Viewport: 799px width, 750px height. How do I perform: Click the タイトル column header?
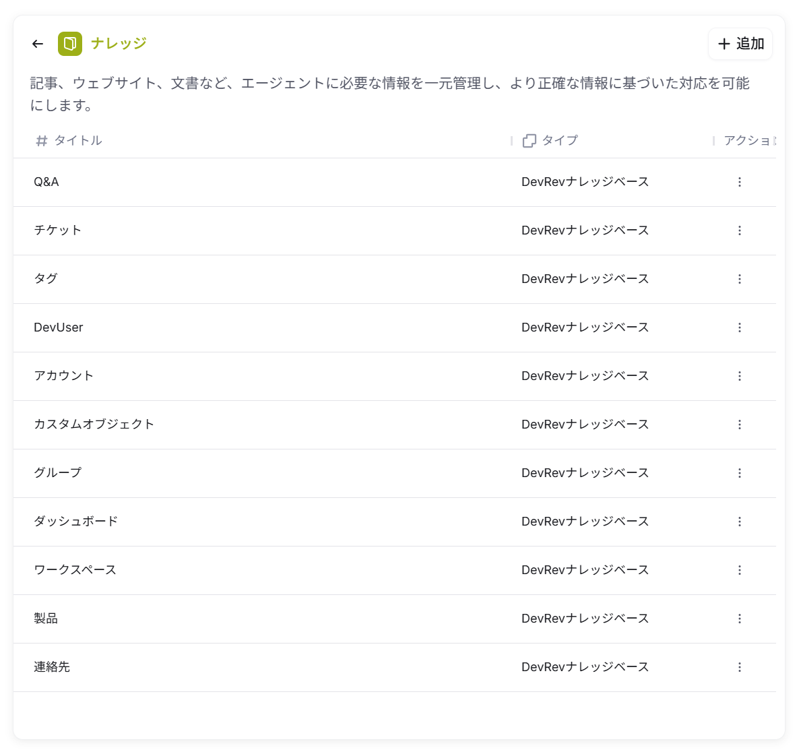pos(79,140)
